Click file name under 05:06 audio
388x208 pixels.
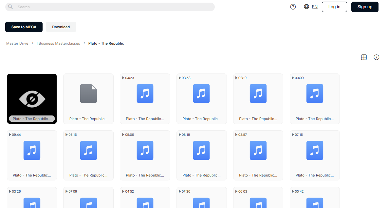pyautogui.click(x=145, y=175)
